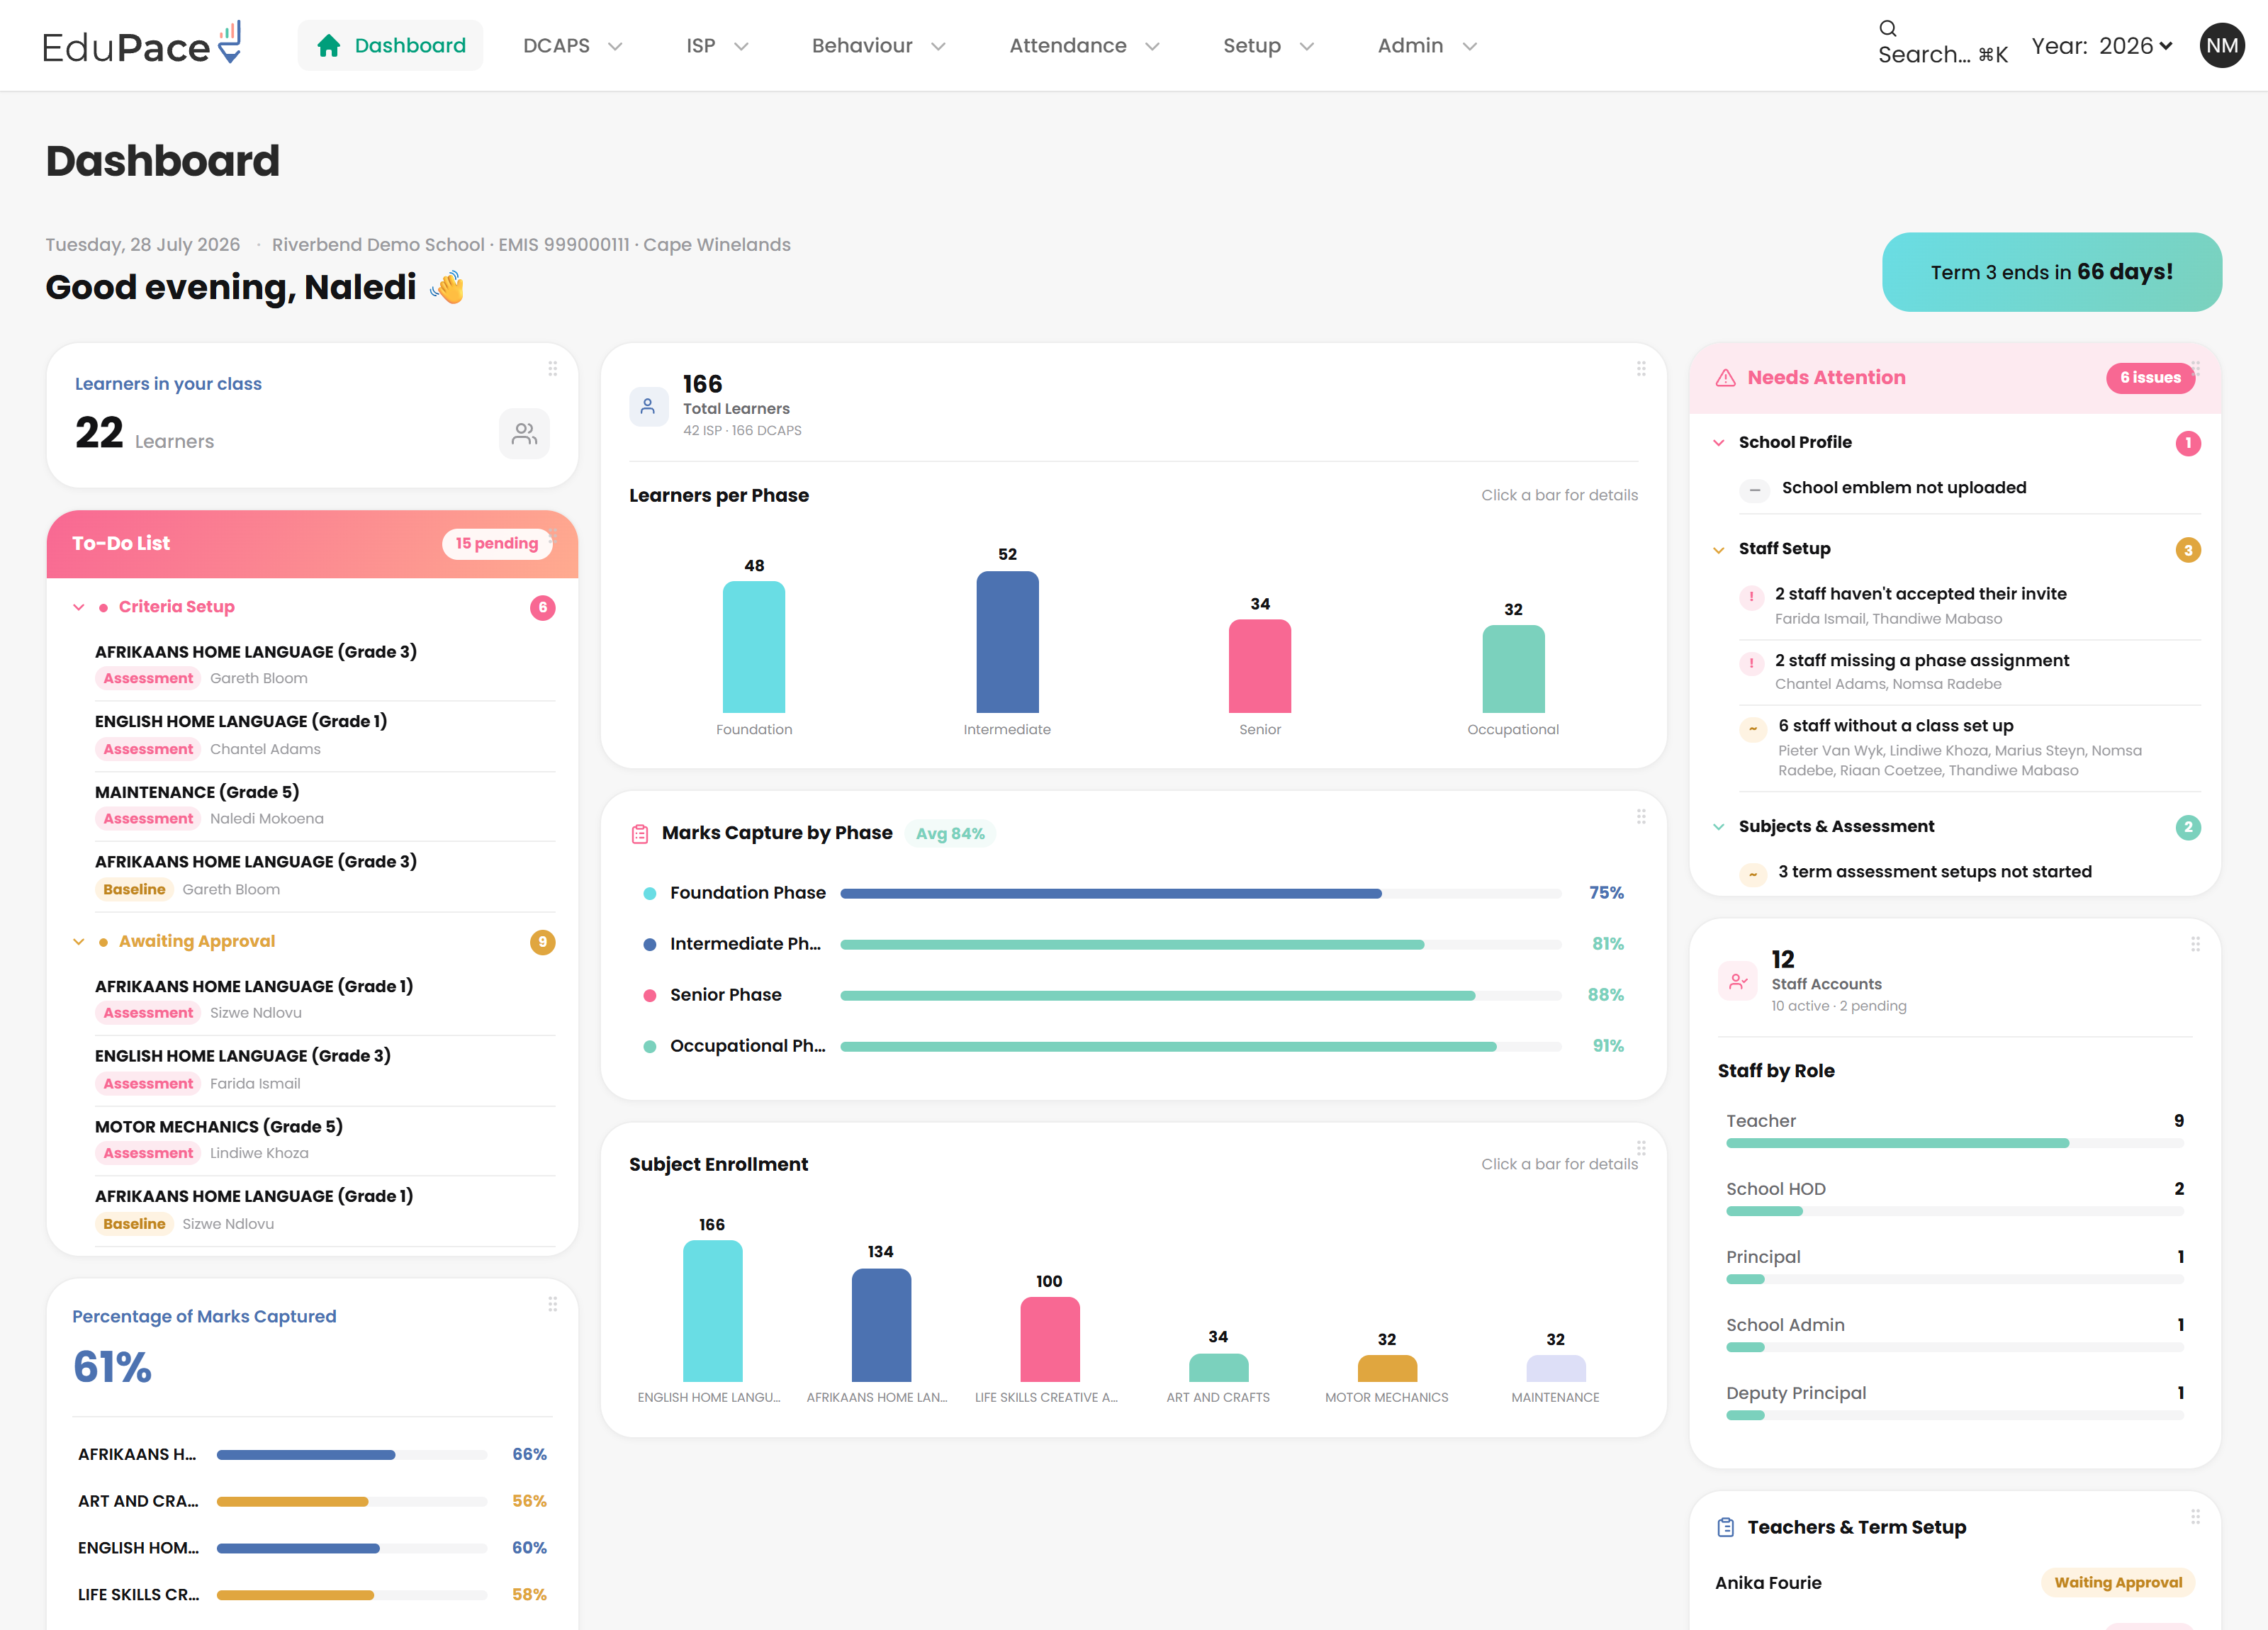Open MAINTENANCE (Grade 5) to-do item
2268x1630 pixels.
pos(325,805)
